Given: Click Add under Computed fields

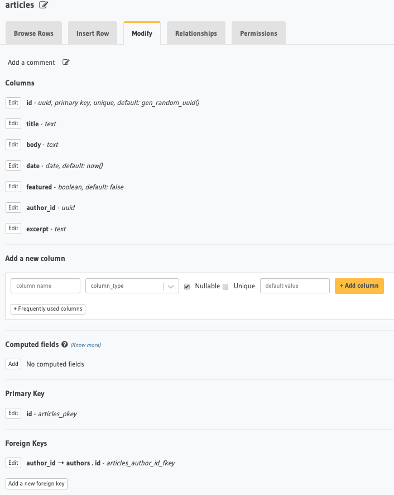Looking at the screenshot, I should [x=13, y=364].
